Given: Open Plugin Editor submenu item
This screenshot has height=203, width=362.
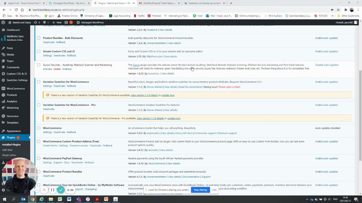Looking at the screenshot, I should coord(9,155).
